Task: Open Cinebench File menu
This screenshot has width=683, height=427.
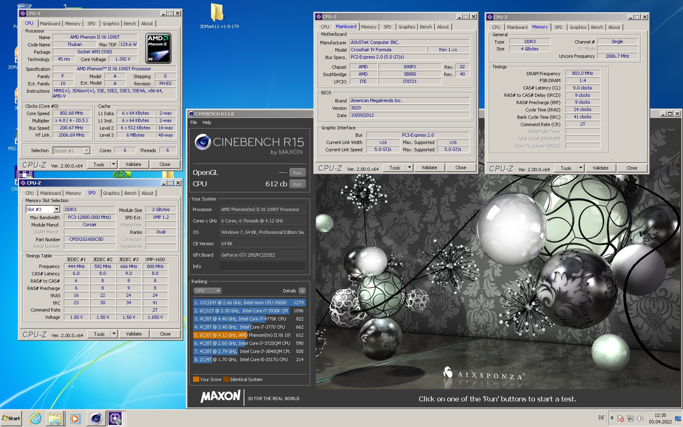Action: pyautogui.click(x=194, y=122)
